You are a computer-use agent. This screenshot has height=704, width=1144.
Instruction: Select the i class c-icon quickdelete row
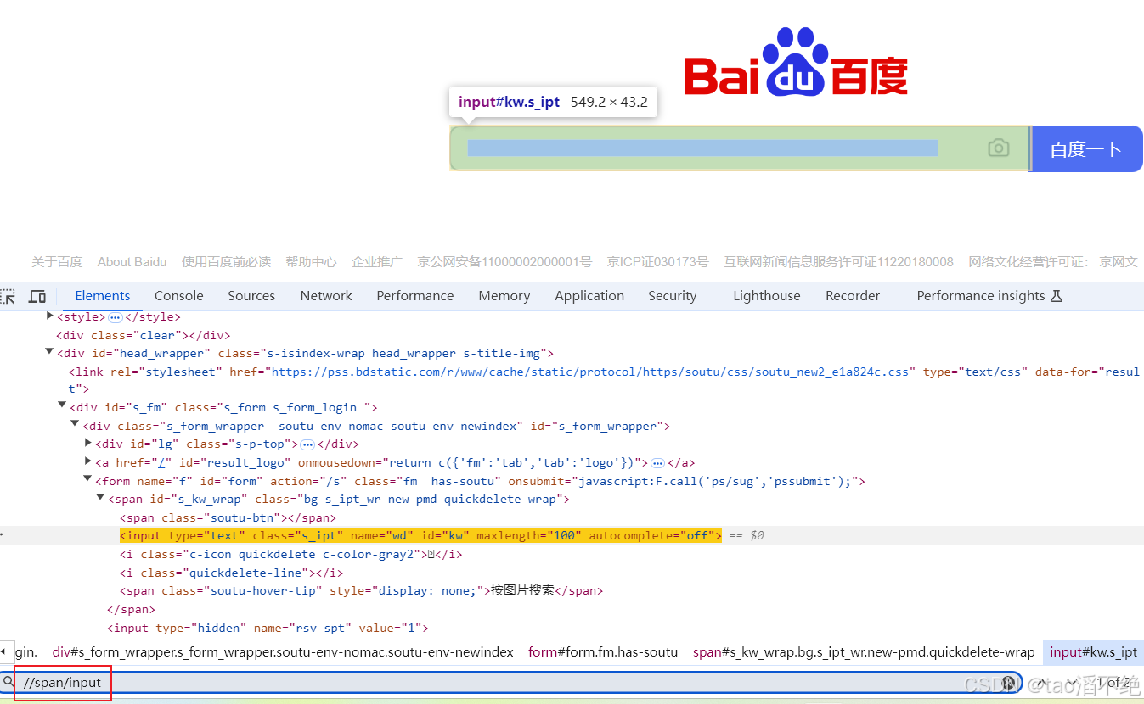(x=290, y=554)
